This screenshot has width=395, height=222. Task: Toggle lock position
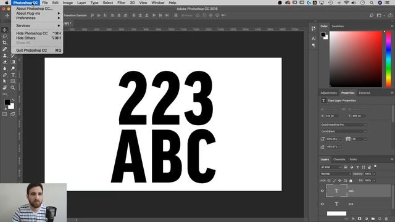click(x=340, y=181)
